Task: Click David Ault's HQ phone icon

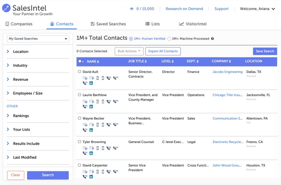Action: click(x=85, y=83)
